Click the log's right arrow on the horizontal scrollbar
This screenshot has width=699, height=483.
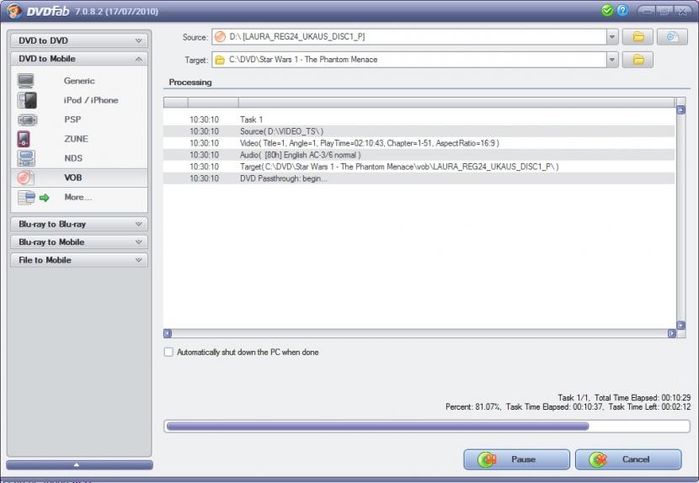click(x=672, y=333)
